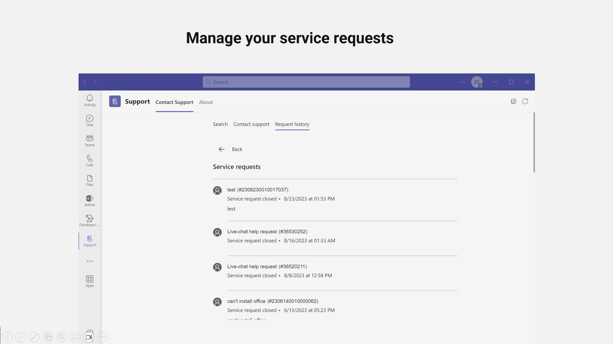The width and height of the screenshot is (613, 344).
Task: Click date 6/13/2023 at 05:23 PM
Action: [x=309, y=310]
